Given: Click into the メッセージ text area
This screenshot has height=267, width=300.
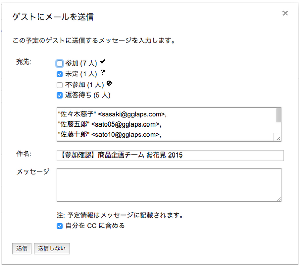Looking at the screenshot, I should pos(169,185).
